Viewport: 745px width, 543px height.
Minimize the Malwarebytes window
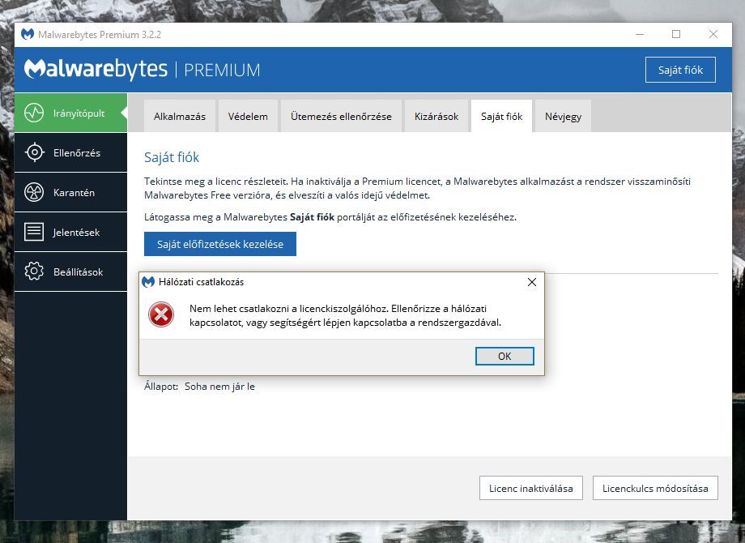[x=640, y=34]
